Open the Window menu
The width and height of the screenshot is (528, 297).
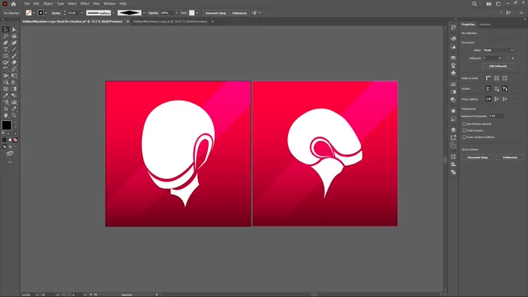coord(109,4)
